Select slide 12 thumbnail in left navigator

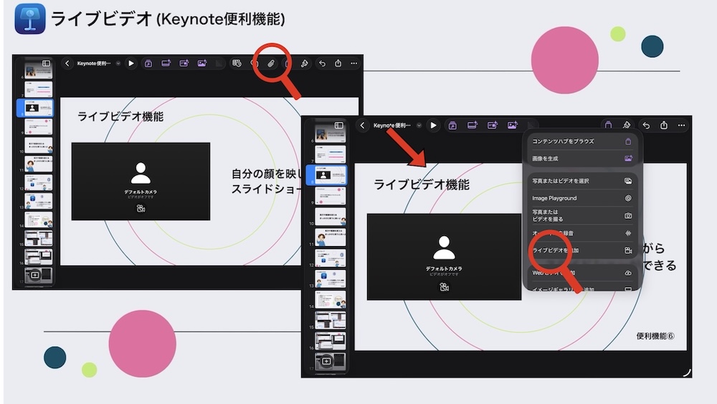tap(39, 182)
